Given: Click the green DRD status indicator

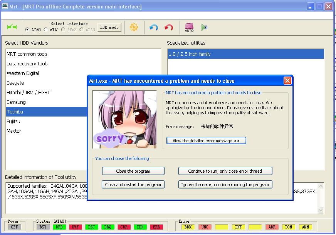Looking at the screenshot, I should pos(59,227).
